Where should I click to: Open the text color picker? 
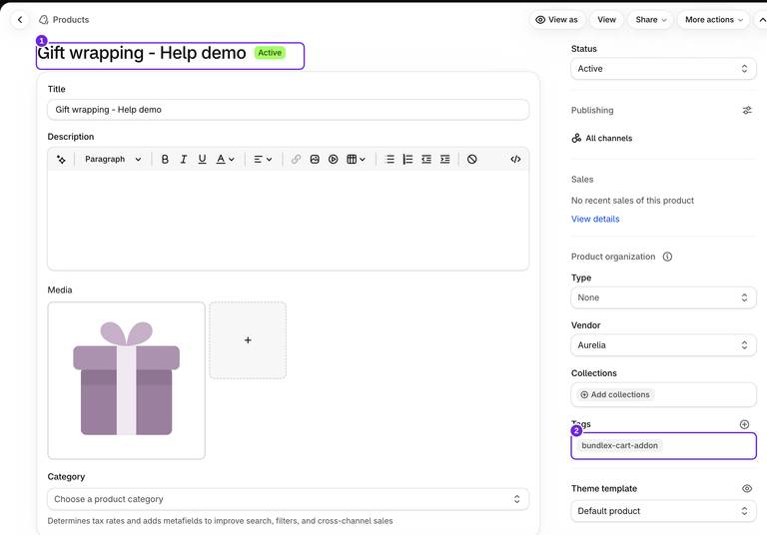[226, 159]
